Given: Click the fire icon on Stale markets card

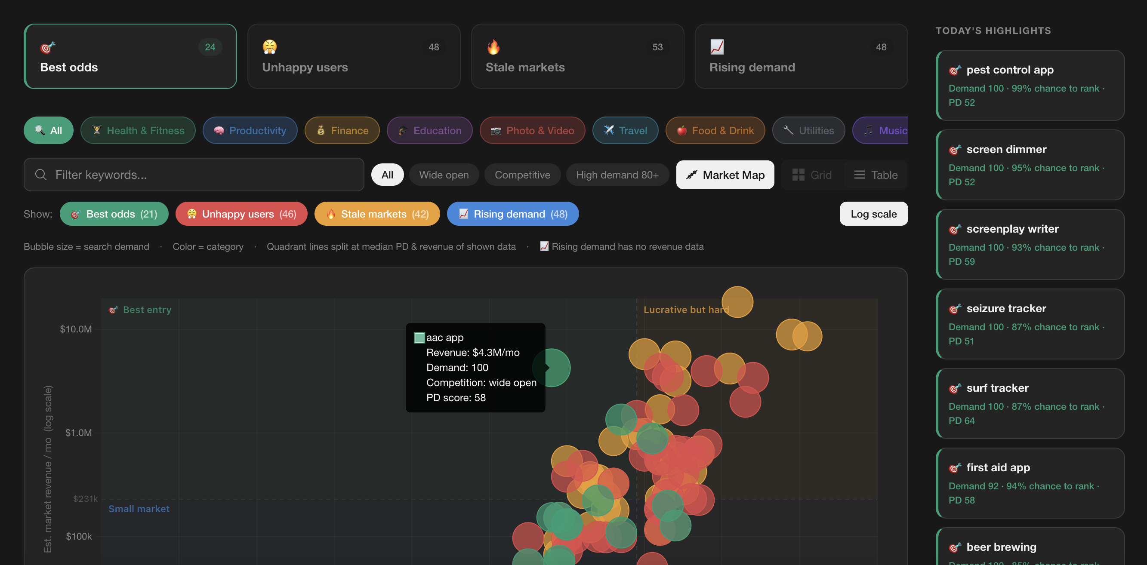Looking at the screenshot, I should (493, 47).
